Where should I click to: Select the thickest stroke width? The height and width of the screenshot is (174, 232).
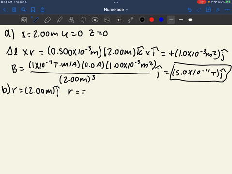(x=190, y=20)
